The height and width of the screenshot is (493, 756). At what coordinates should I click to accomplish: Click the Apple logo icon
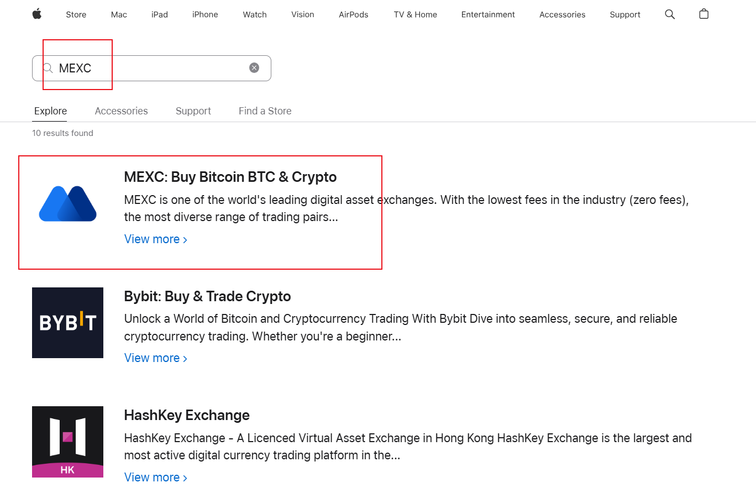pyautogui.click(x=37, y=14)
